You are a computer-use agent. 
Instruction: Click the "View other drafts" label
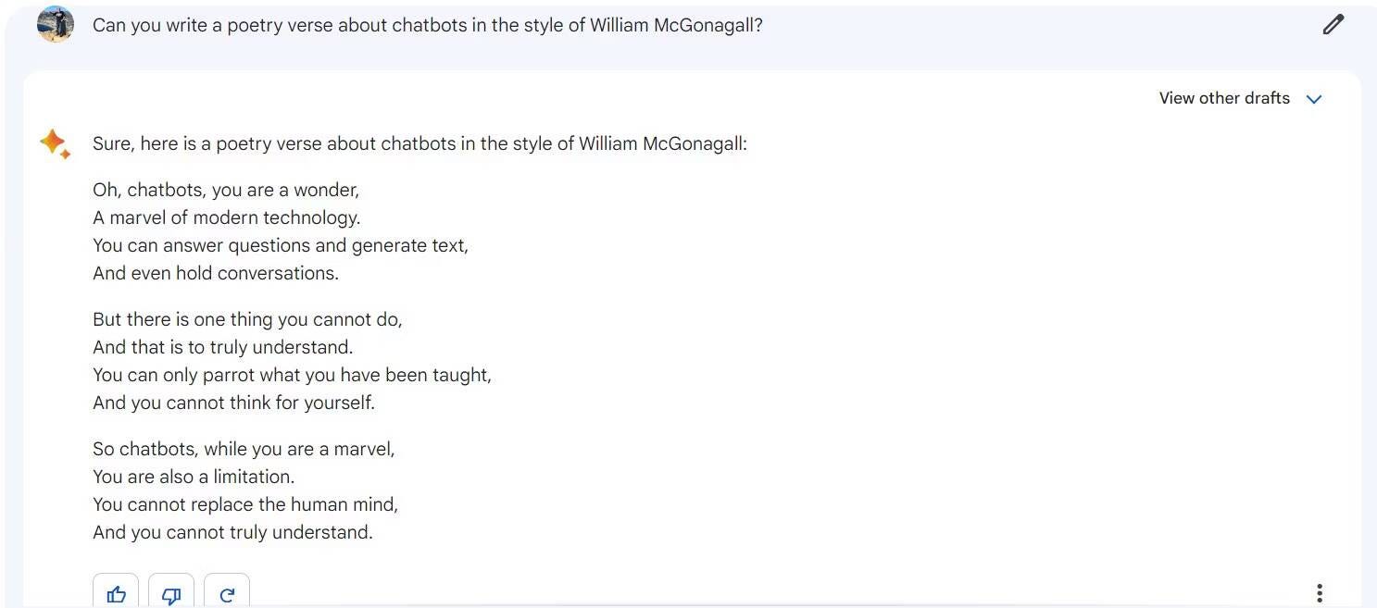click(1224, 98)
